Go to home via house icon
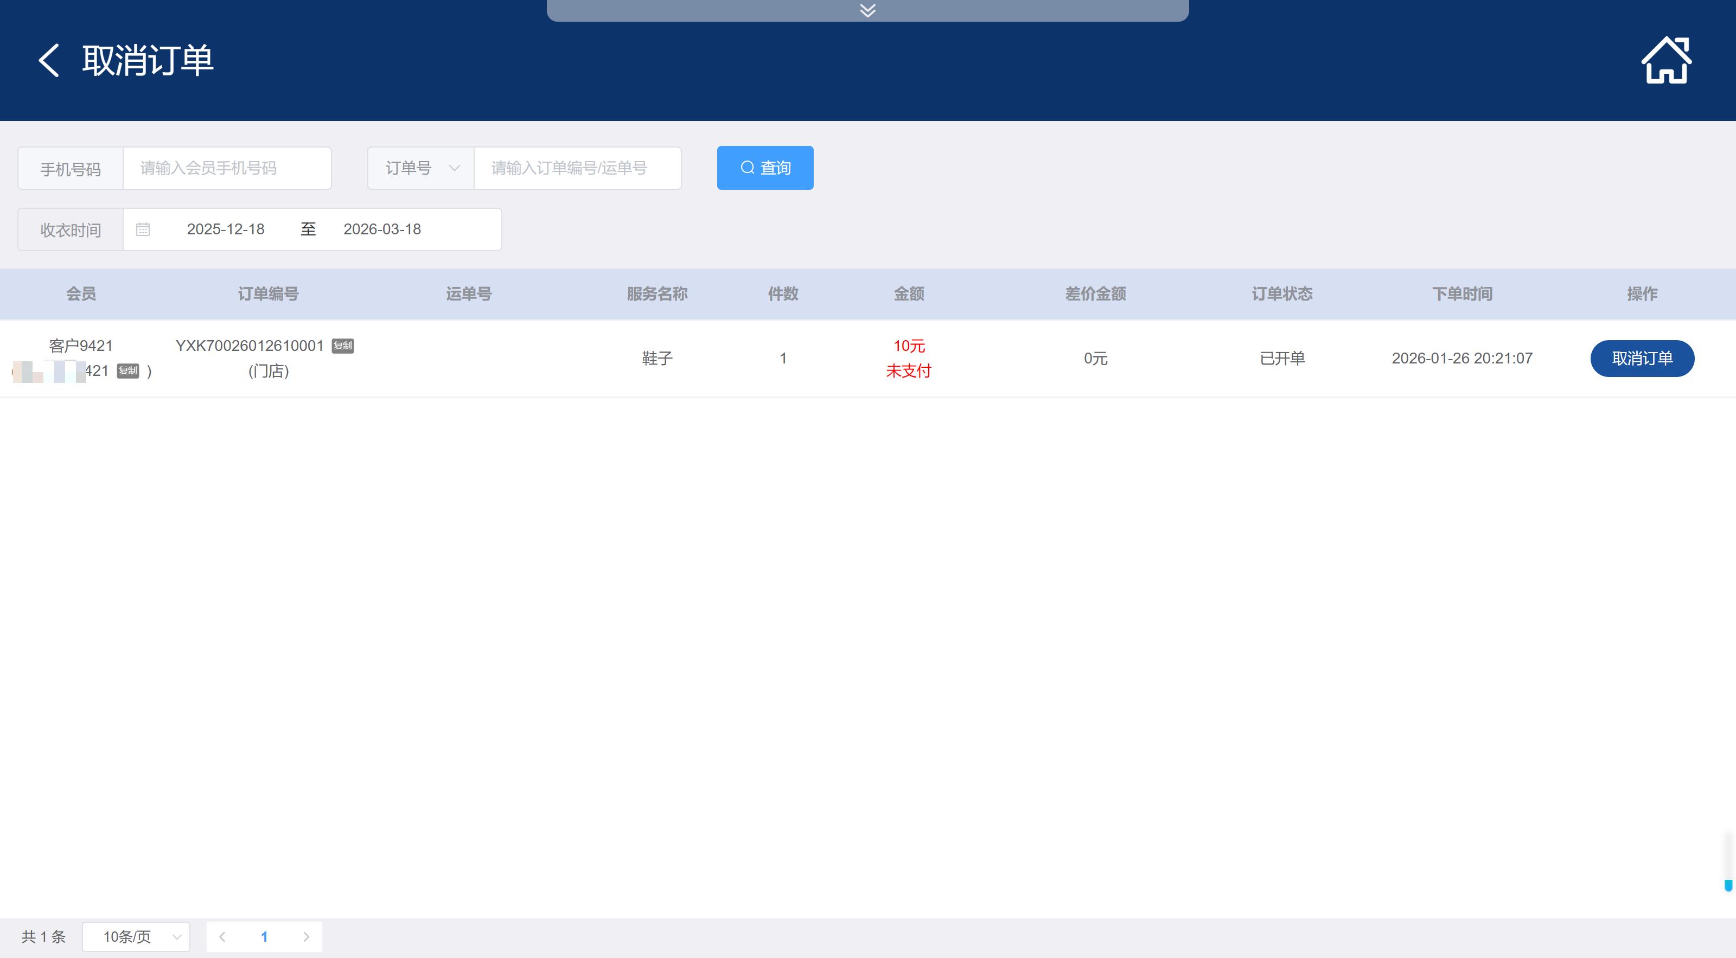The width and height of the screenshot is (1736, 958). (x=1665, y=61)
